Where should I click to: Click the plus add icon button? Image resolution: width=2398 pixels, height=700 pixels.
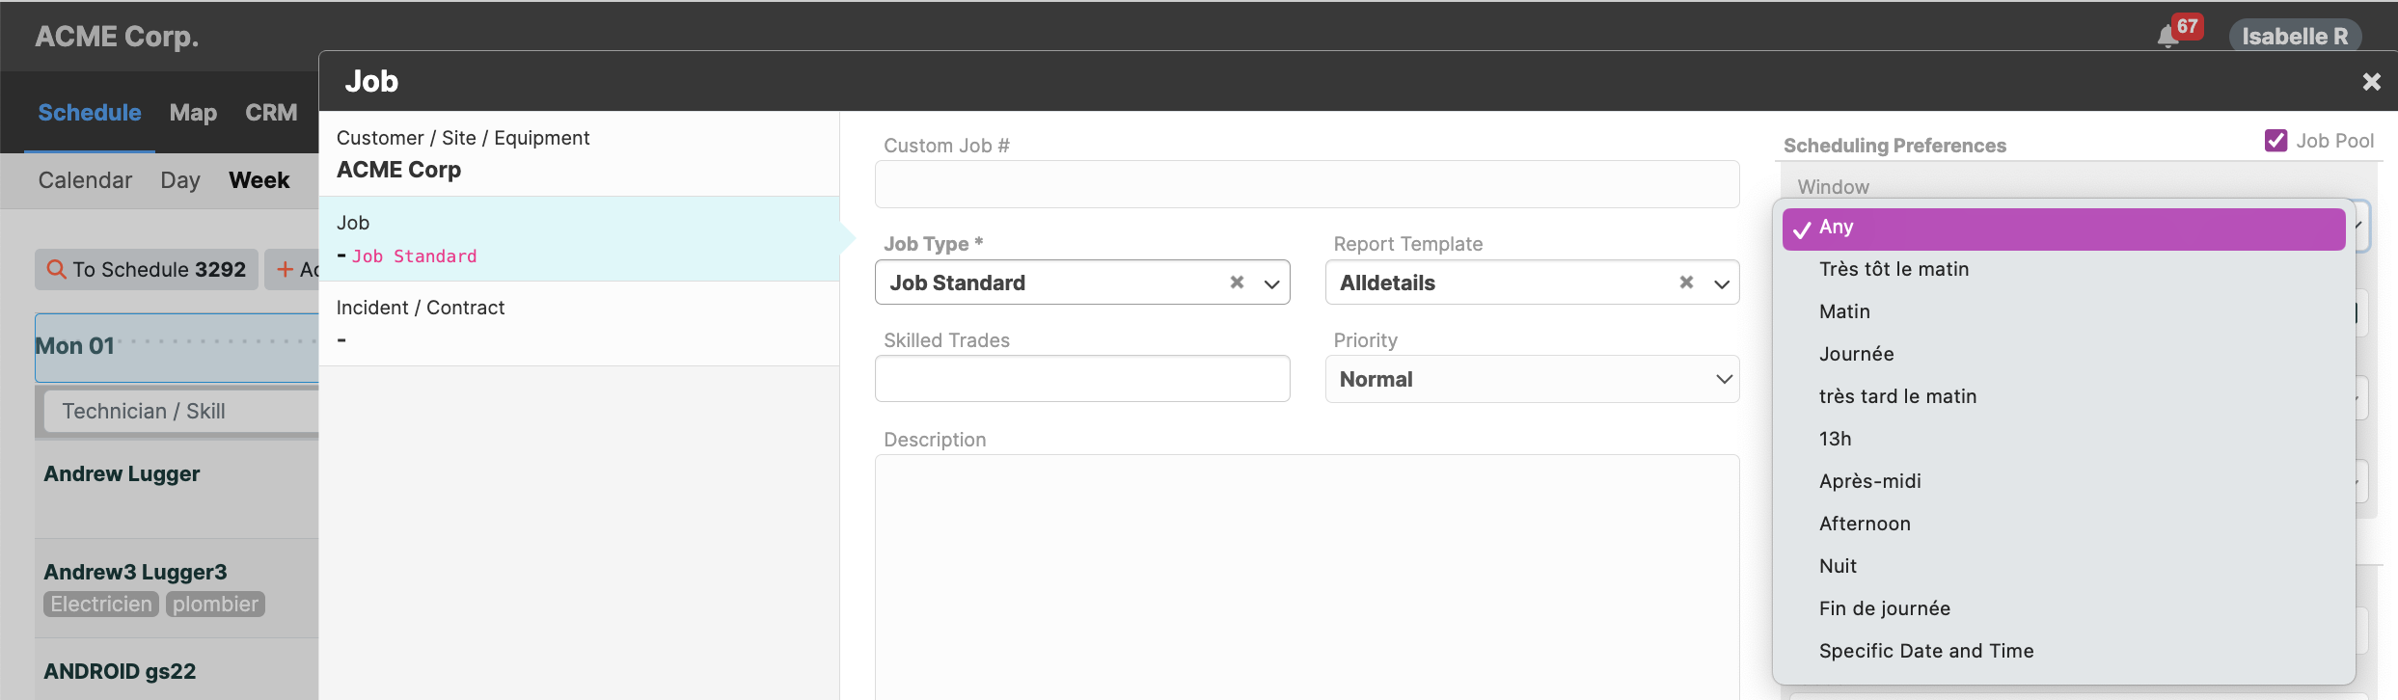[x=286, y=270]
